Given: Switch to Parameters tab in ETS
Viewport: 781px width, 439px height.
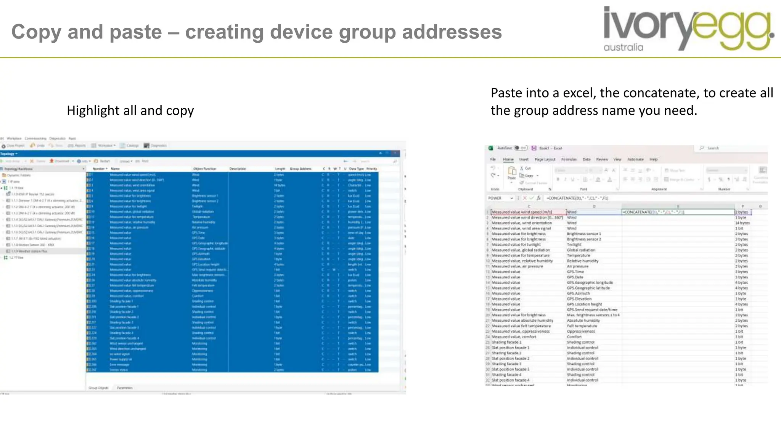Looking at the screenshot, I should click(x=125, y=388).
